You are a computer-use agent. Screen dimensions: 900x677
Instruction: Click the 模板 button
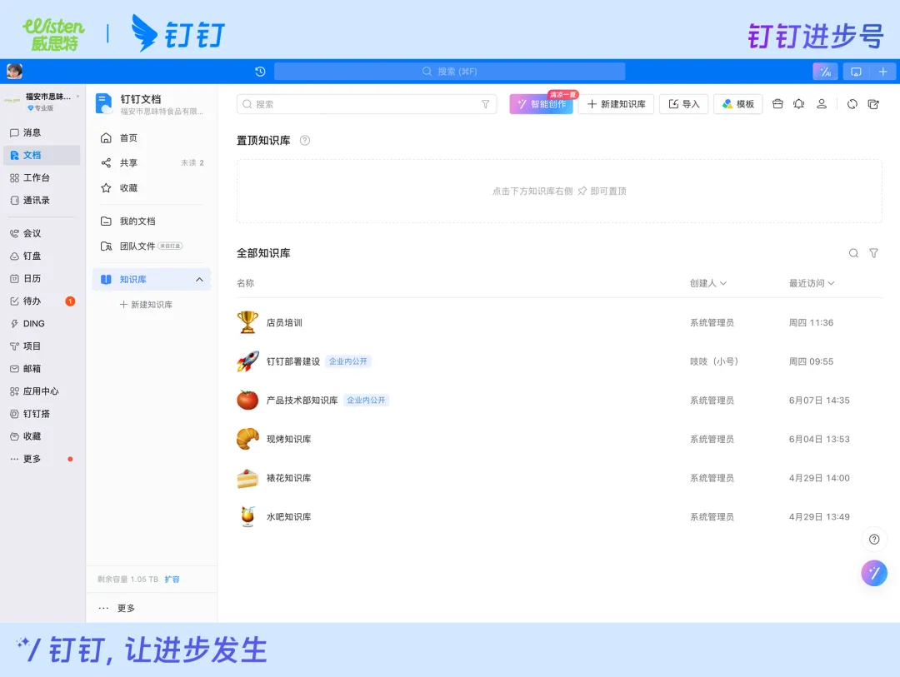[x=738, y=104]
